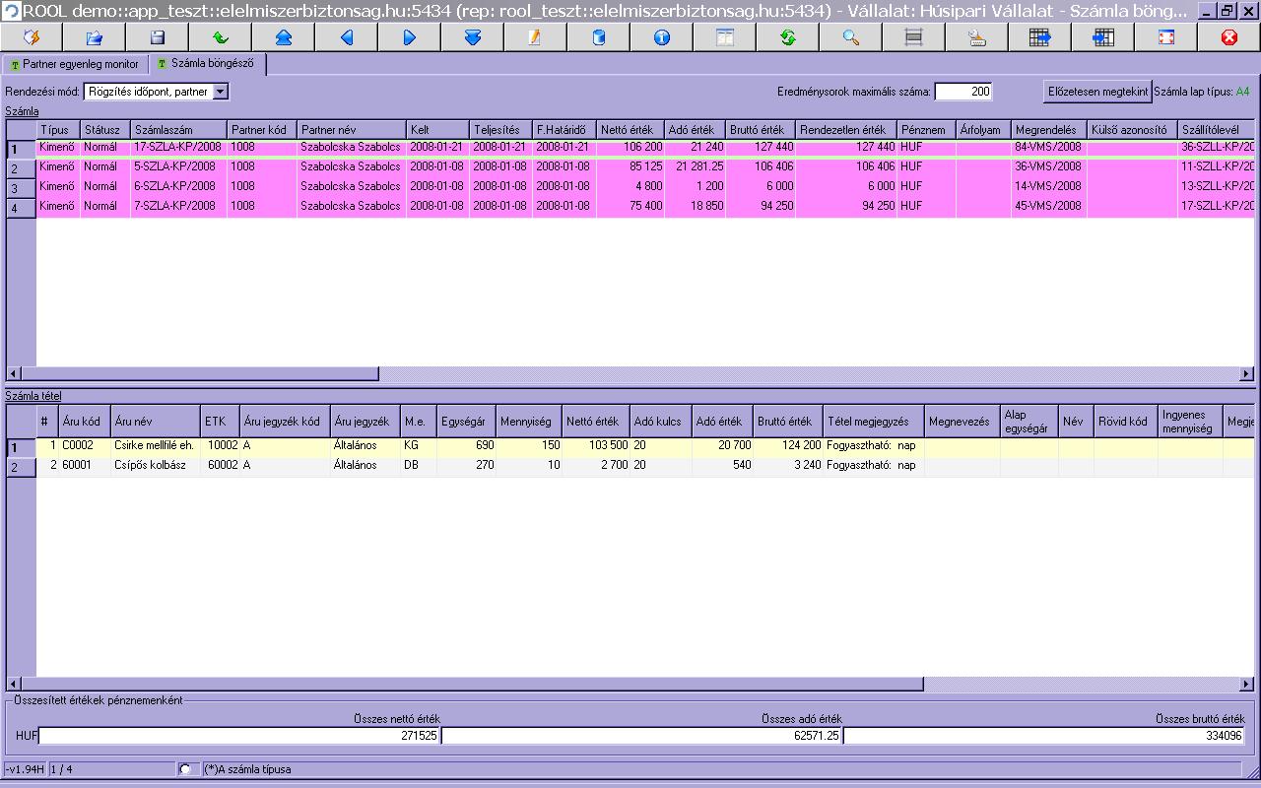Sort by Számlaszám column header
The width and height of the screenshot is (1261, 788).
pos(178,130)
